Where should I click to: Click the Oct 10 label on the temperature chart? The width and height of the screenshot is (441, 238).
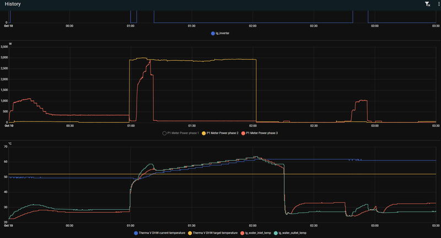(x=8, y=226)
